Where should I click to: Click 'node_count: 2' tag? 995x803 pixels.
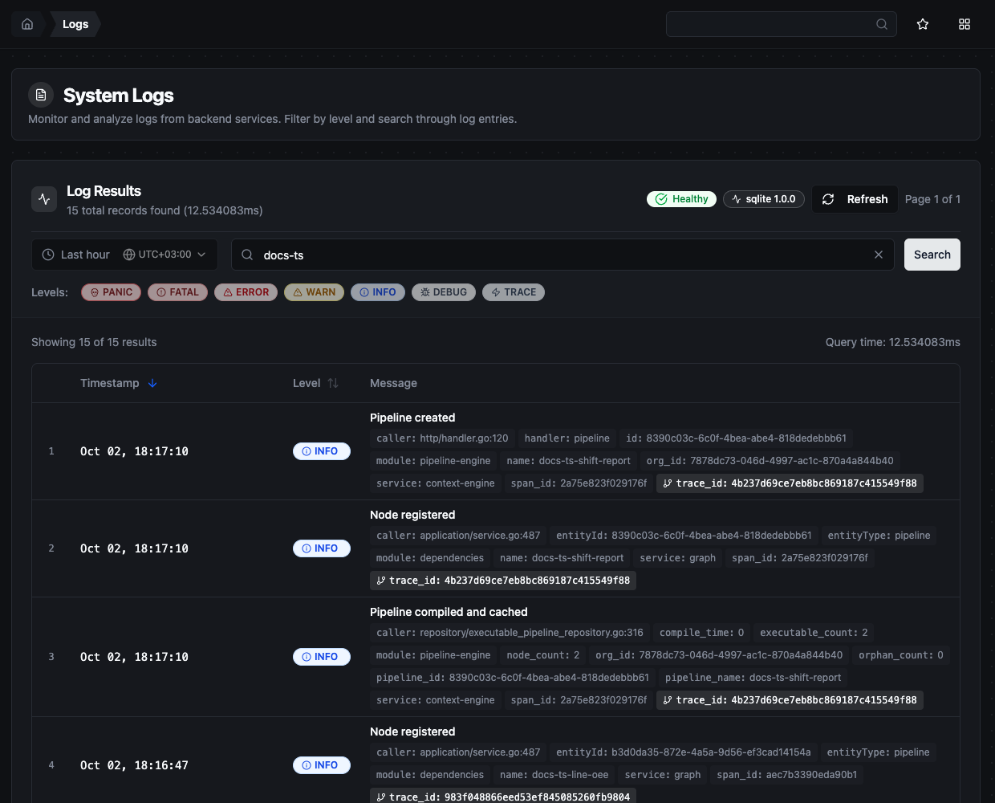(543, 655)
